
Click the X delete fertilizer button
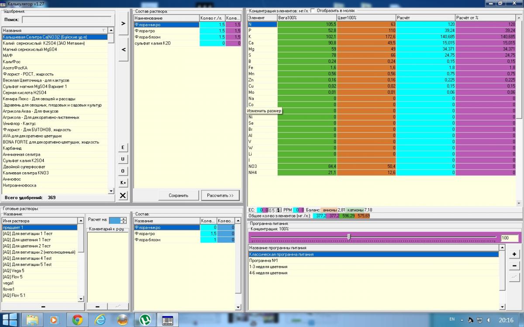tap(123, 196)
